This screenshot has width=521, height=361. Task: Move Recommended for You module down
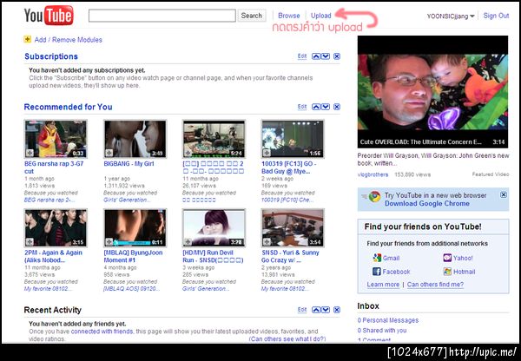point(326,107)
